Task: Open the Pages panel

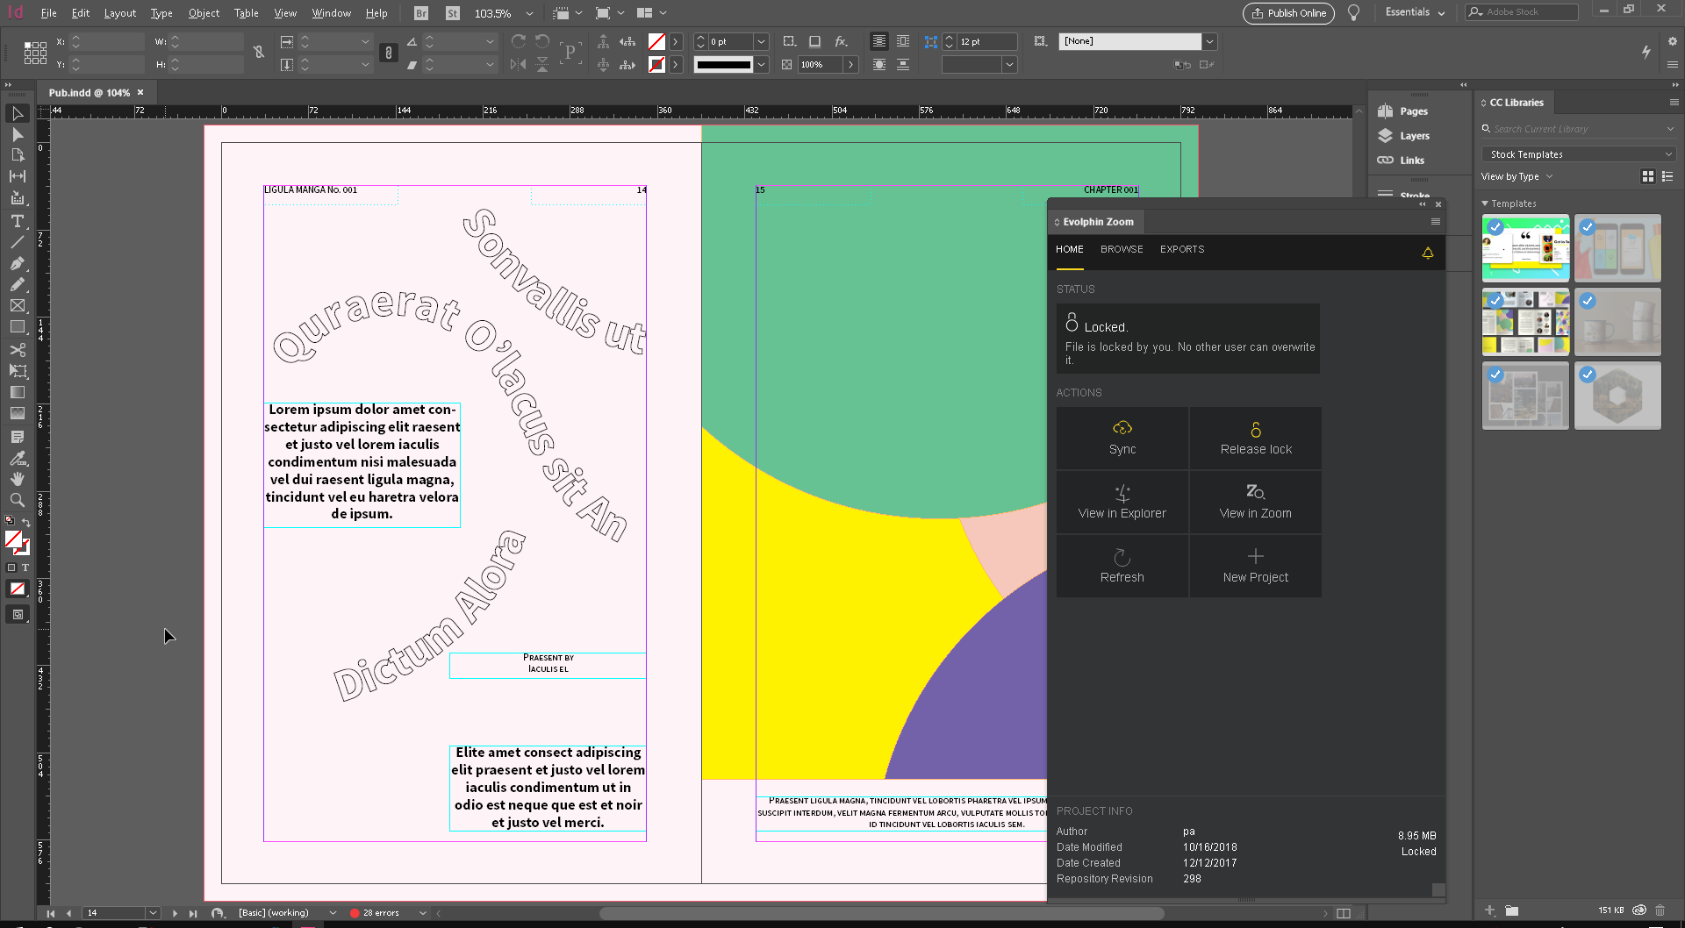Action: (1402, 111)
